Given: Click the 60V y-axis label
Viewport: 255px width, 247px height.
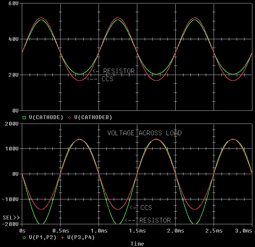Looking at the screenshot, I should 14,3.
